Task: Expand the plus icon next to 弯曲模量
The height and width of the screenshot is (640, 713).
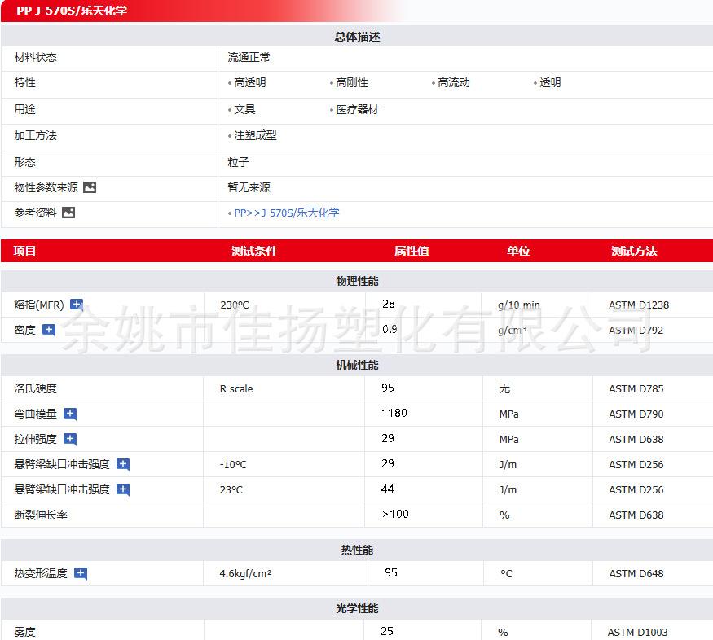Action: (70, 414)
